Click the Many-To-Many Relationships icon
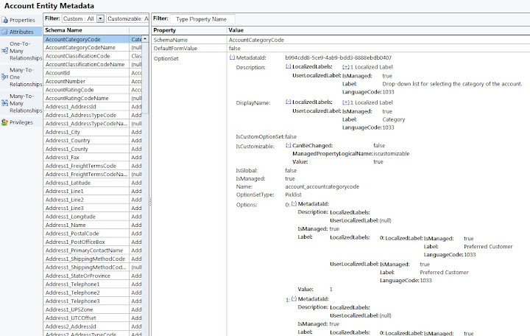The image size is (530, 336). point(5,101)
